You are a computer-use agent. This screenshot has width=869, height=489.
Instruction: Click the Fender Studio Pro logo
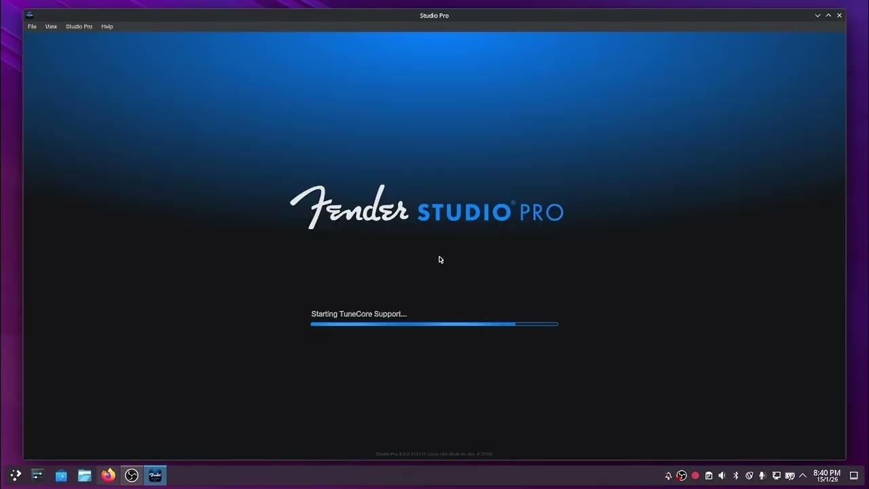427,207
